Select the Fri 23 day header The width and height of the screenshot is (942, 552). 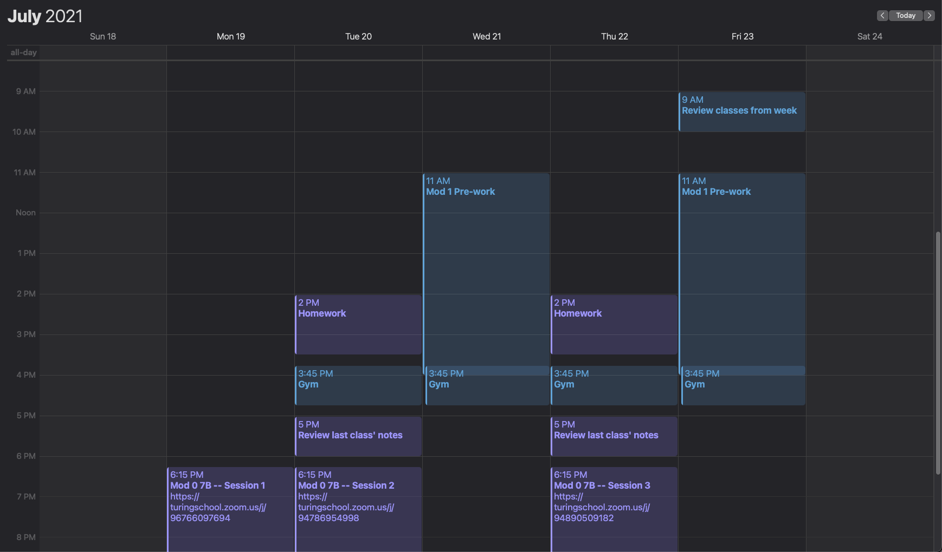(x=743, y=36)
